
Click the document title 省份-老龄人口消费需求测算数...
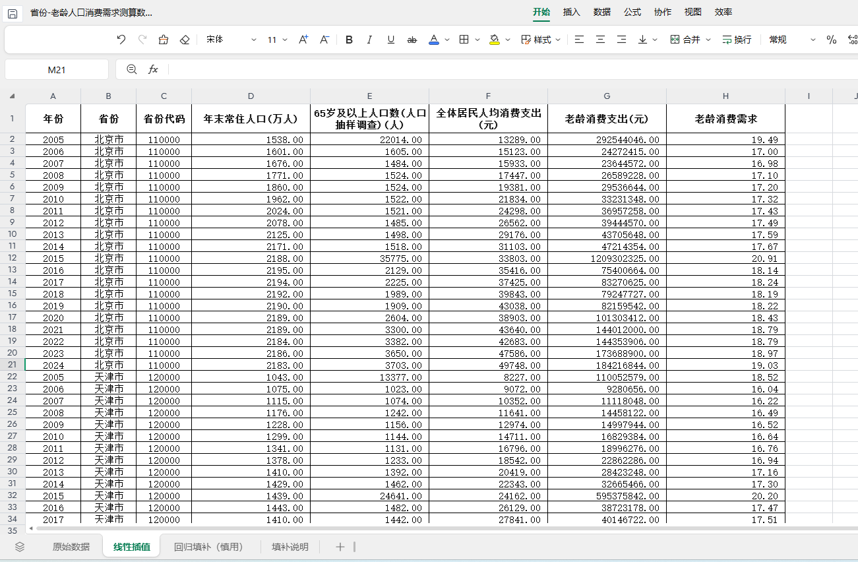point(92,13)
